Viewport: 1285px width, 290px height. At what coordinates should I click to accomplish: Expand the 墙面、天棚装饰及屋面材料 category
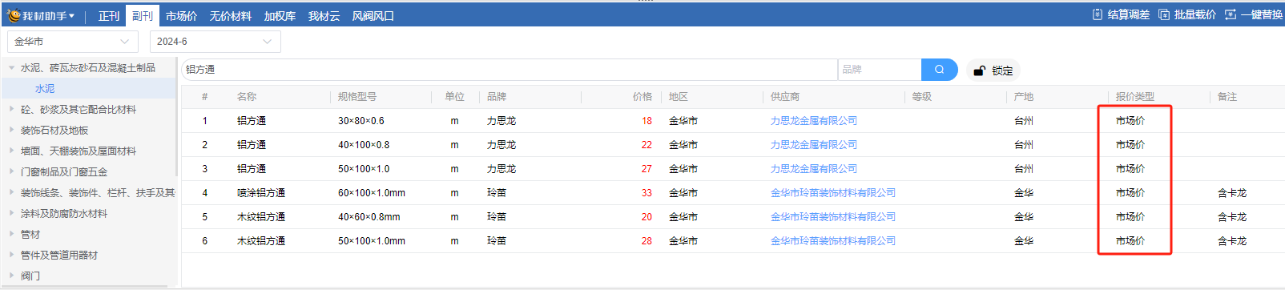coord(11,151)
